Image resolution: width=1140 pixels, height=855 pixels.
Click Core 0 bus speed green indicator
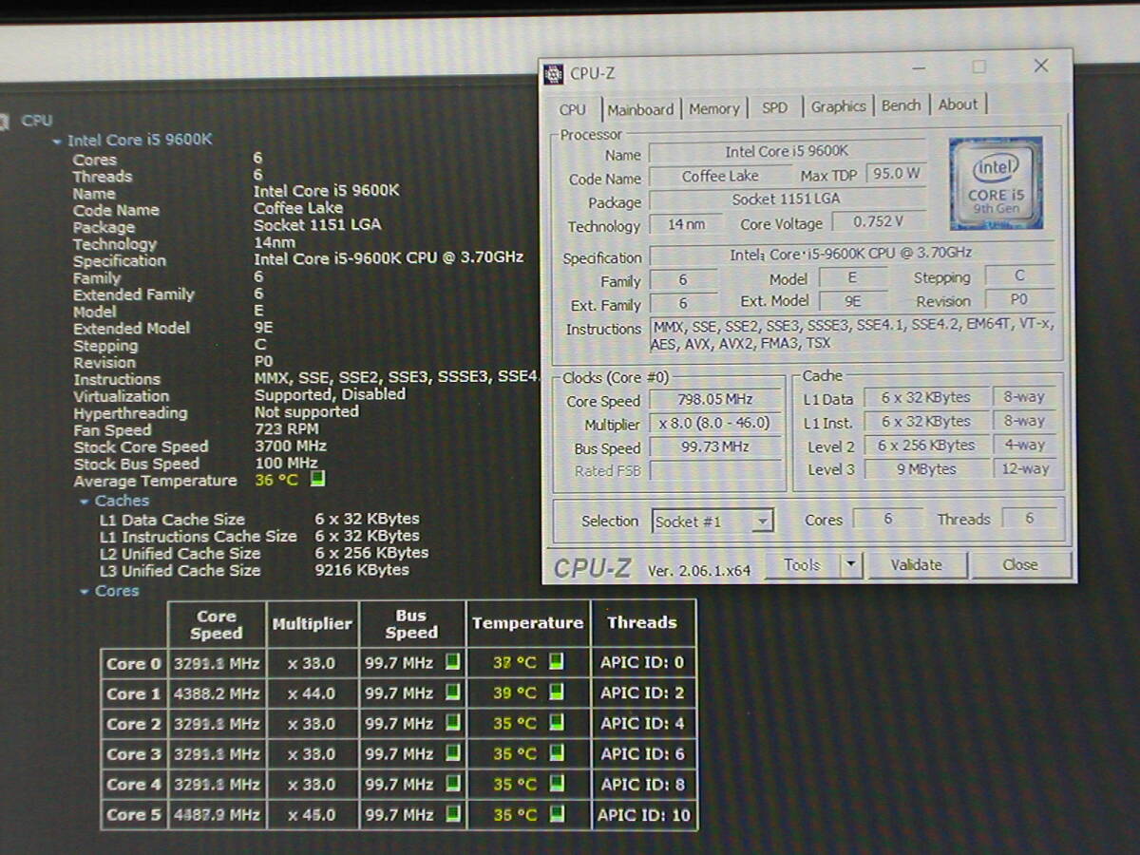click(453, 662)
